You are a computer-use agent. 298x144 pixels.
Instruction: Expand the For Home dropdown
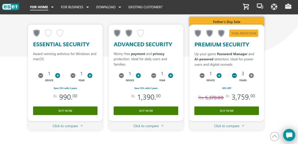click(42, 7)
